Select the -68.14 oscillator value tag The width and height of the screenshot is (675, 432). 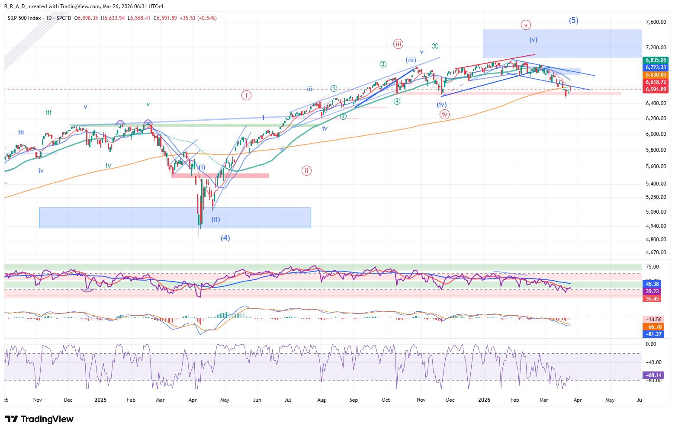(x=652, y=375)
